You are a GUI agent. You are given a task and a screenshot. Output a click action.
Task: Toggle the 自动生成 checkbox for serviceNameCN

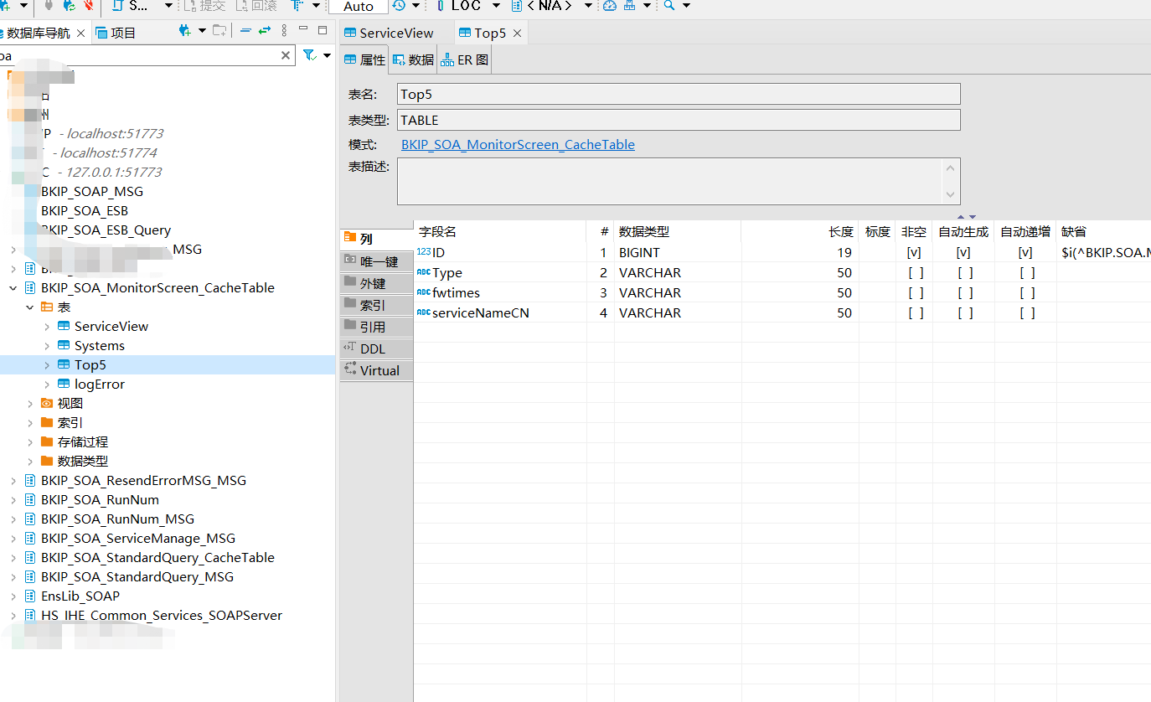pos(963,312)
